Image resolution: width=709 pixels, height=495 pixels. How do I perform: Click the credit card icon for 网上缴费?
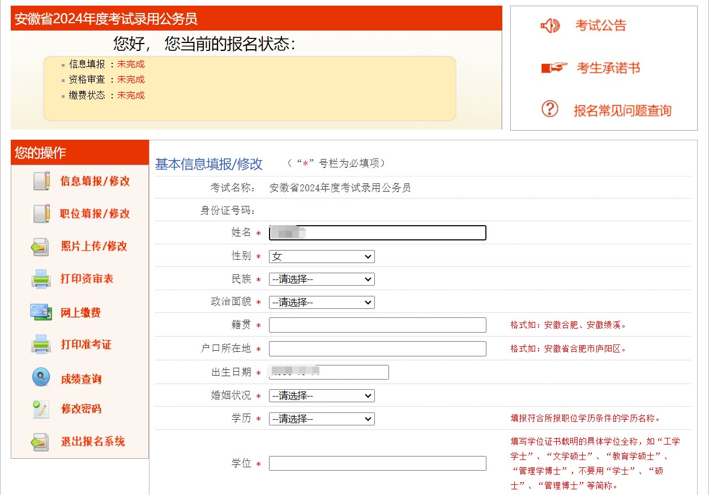point(41,312)
